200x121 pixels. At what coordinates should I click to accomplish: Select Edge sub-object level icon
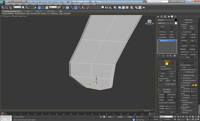(x=164, y=64)
